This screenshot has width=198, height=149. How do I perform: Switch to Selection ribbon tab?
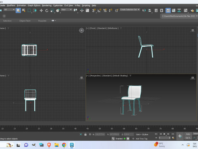point(7,21)
